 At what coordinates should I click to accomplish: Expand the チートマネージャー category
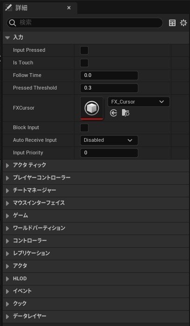coord(7,191)
